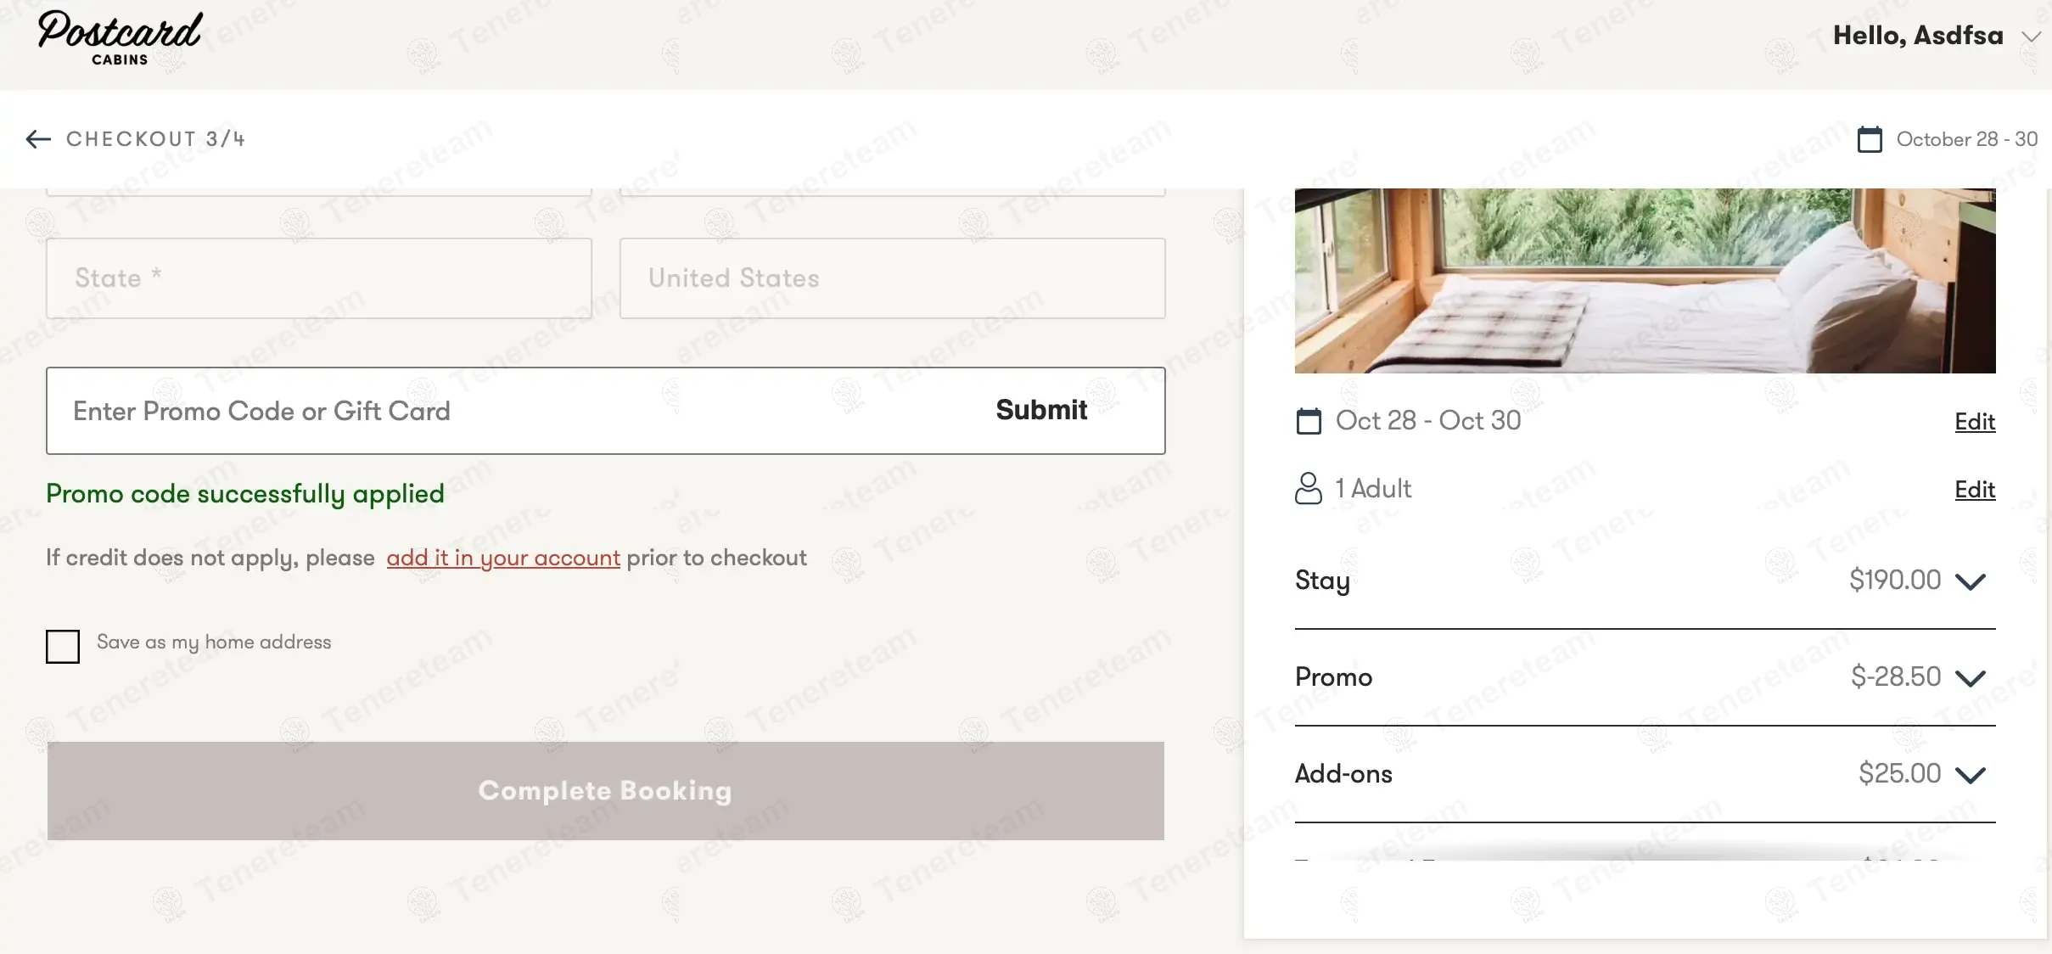
Task: Click the calendar icon next to October 28 - 30
Action: click(x=1870, y=139)
